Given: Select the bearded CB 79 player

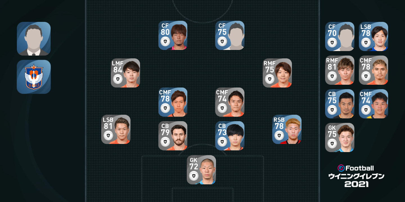Looking at the screenshot, I should pos(173,136).
